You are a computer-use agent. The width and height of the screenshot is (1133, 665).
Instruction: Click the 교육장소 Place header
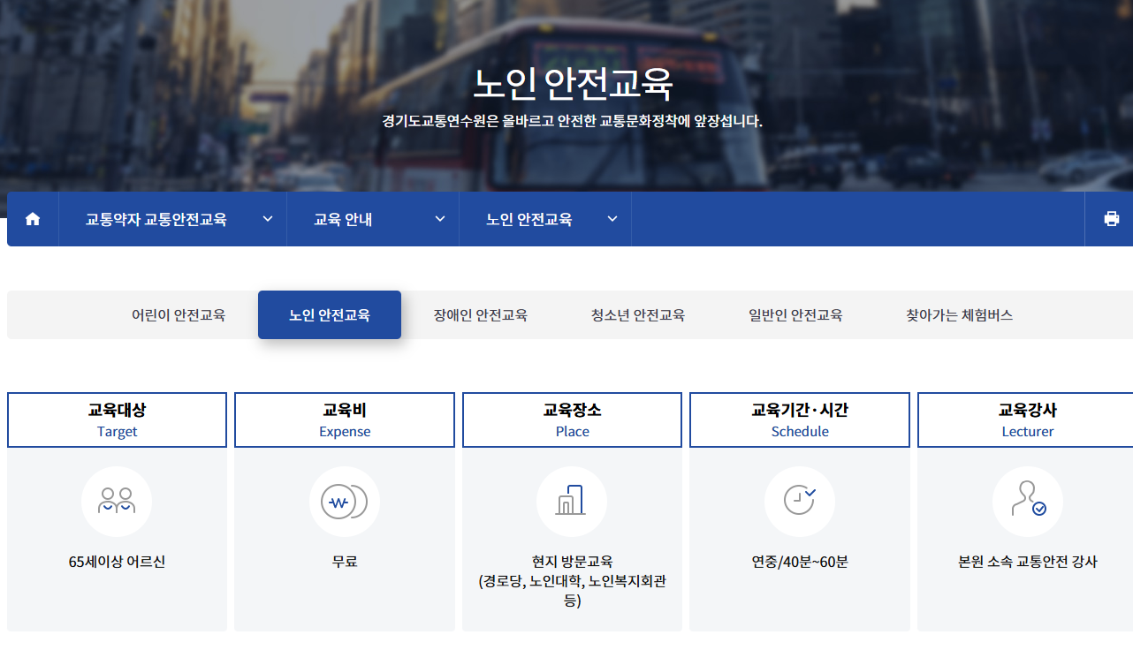[x=573, y=420]
